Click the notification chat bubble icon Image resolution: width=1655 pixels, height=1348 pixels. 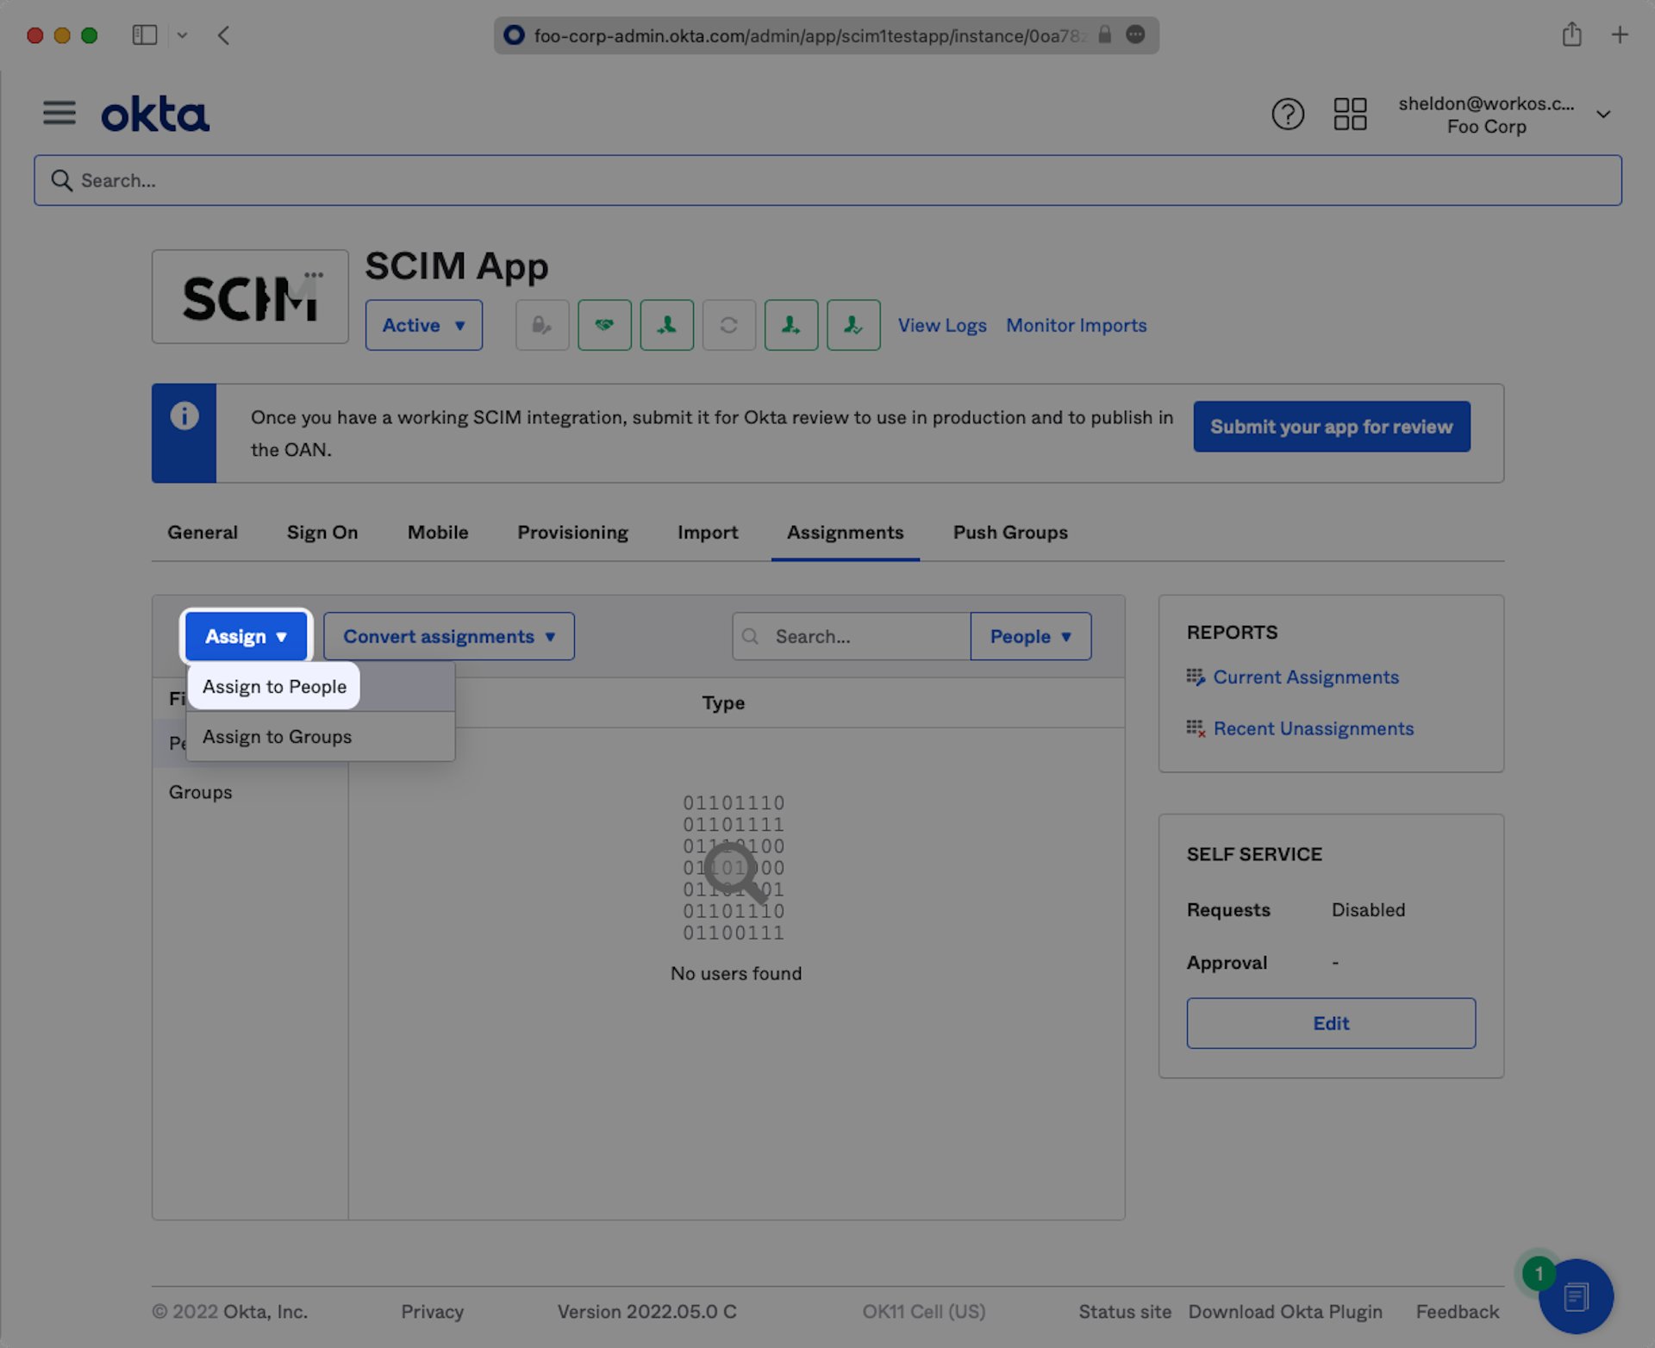1575,1295
